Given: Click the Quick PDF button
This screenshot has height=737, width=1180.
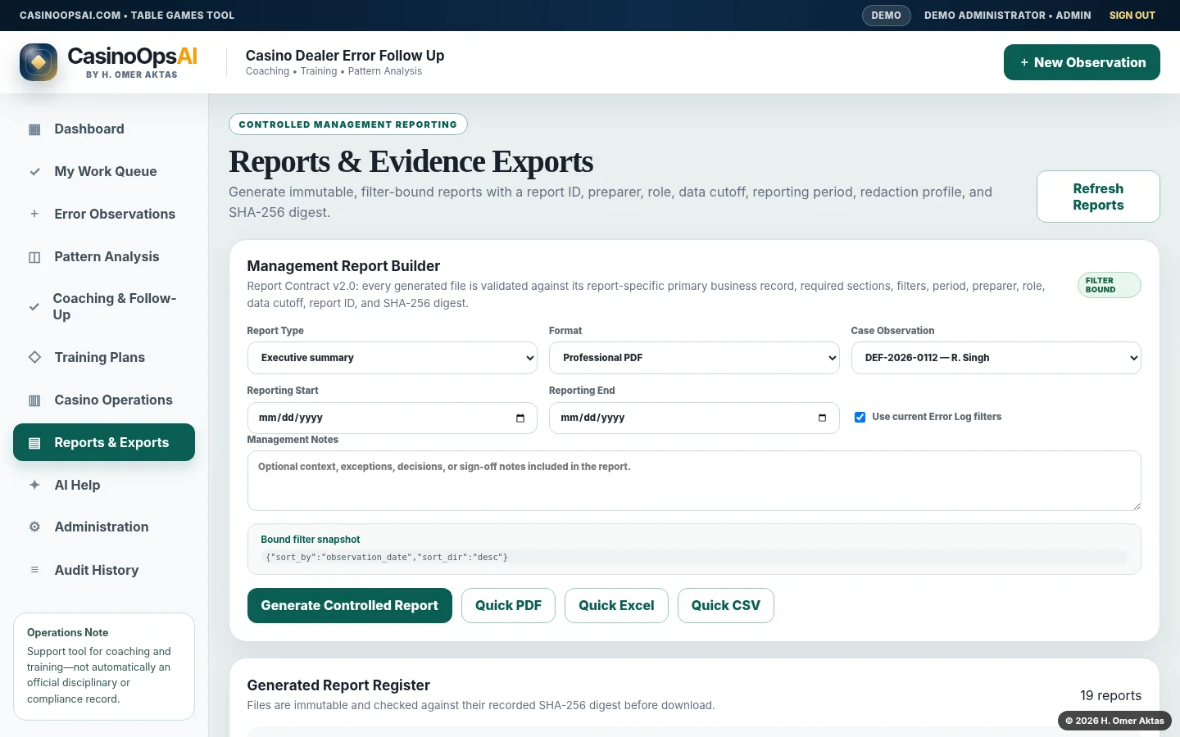Looking at the screenshot, I should coord(508,606).
